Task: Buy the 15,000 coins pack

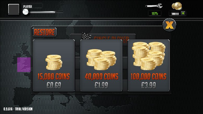Action: tap(54, 65)
